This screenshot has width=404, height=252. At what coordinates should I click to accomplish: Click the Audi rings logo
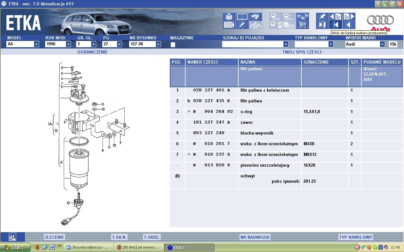pos(380,20)
